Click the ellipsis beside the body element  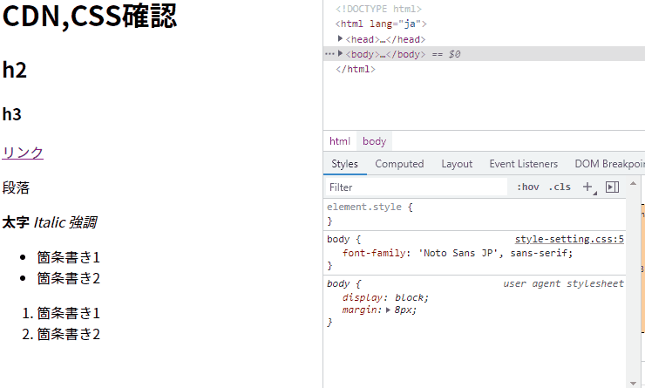click(x=329, y=54)
